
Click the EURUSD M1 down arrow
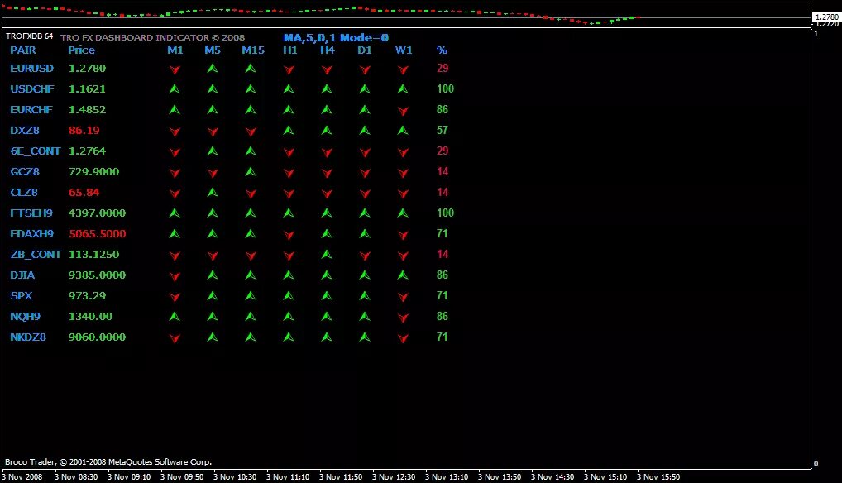[175, 69]
